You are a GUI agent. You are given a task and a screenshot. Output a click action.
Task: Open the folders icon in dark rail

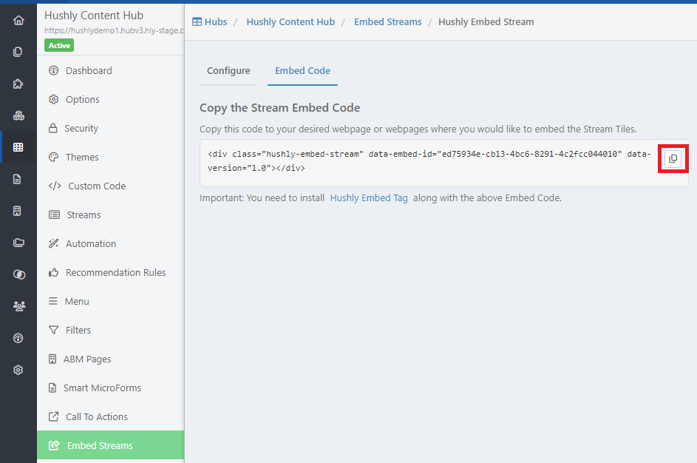18,243
